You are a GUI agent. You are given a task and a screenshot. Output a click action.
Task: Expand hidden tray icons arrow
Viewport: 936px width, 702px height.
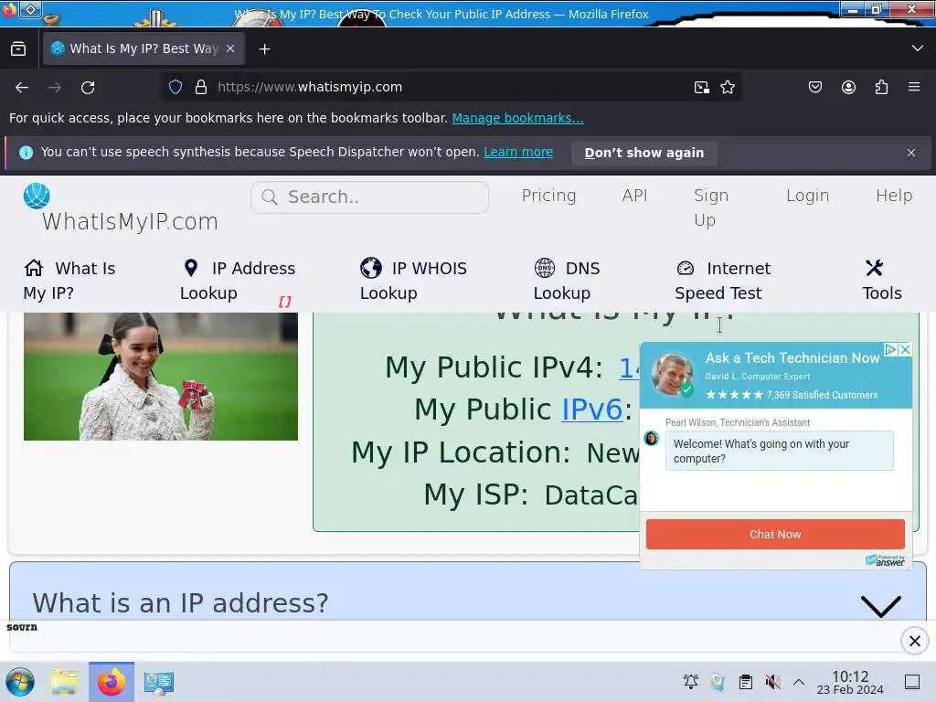799,682
